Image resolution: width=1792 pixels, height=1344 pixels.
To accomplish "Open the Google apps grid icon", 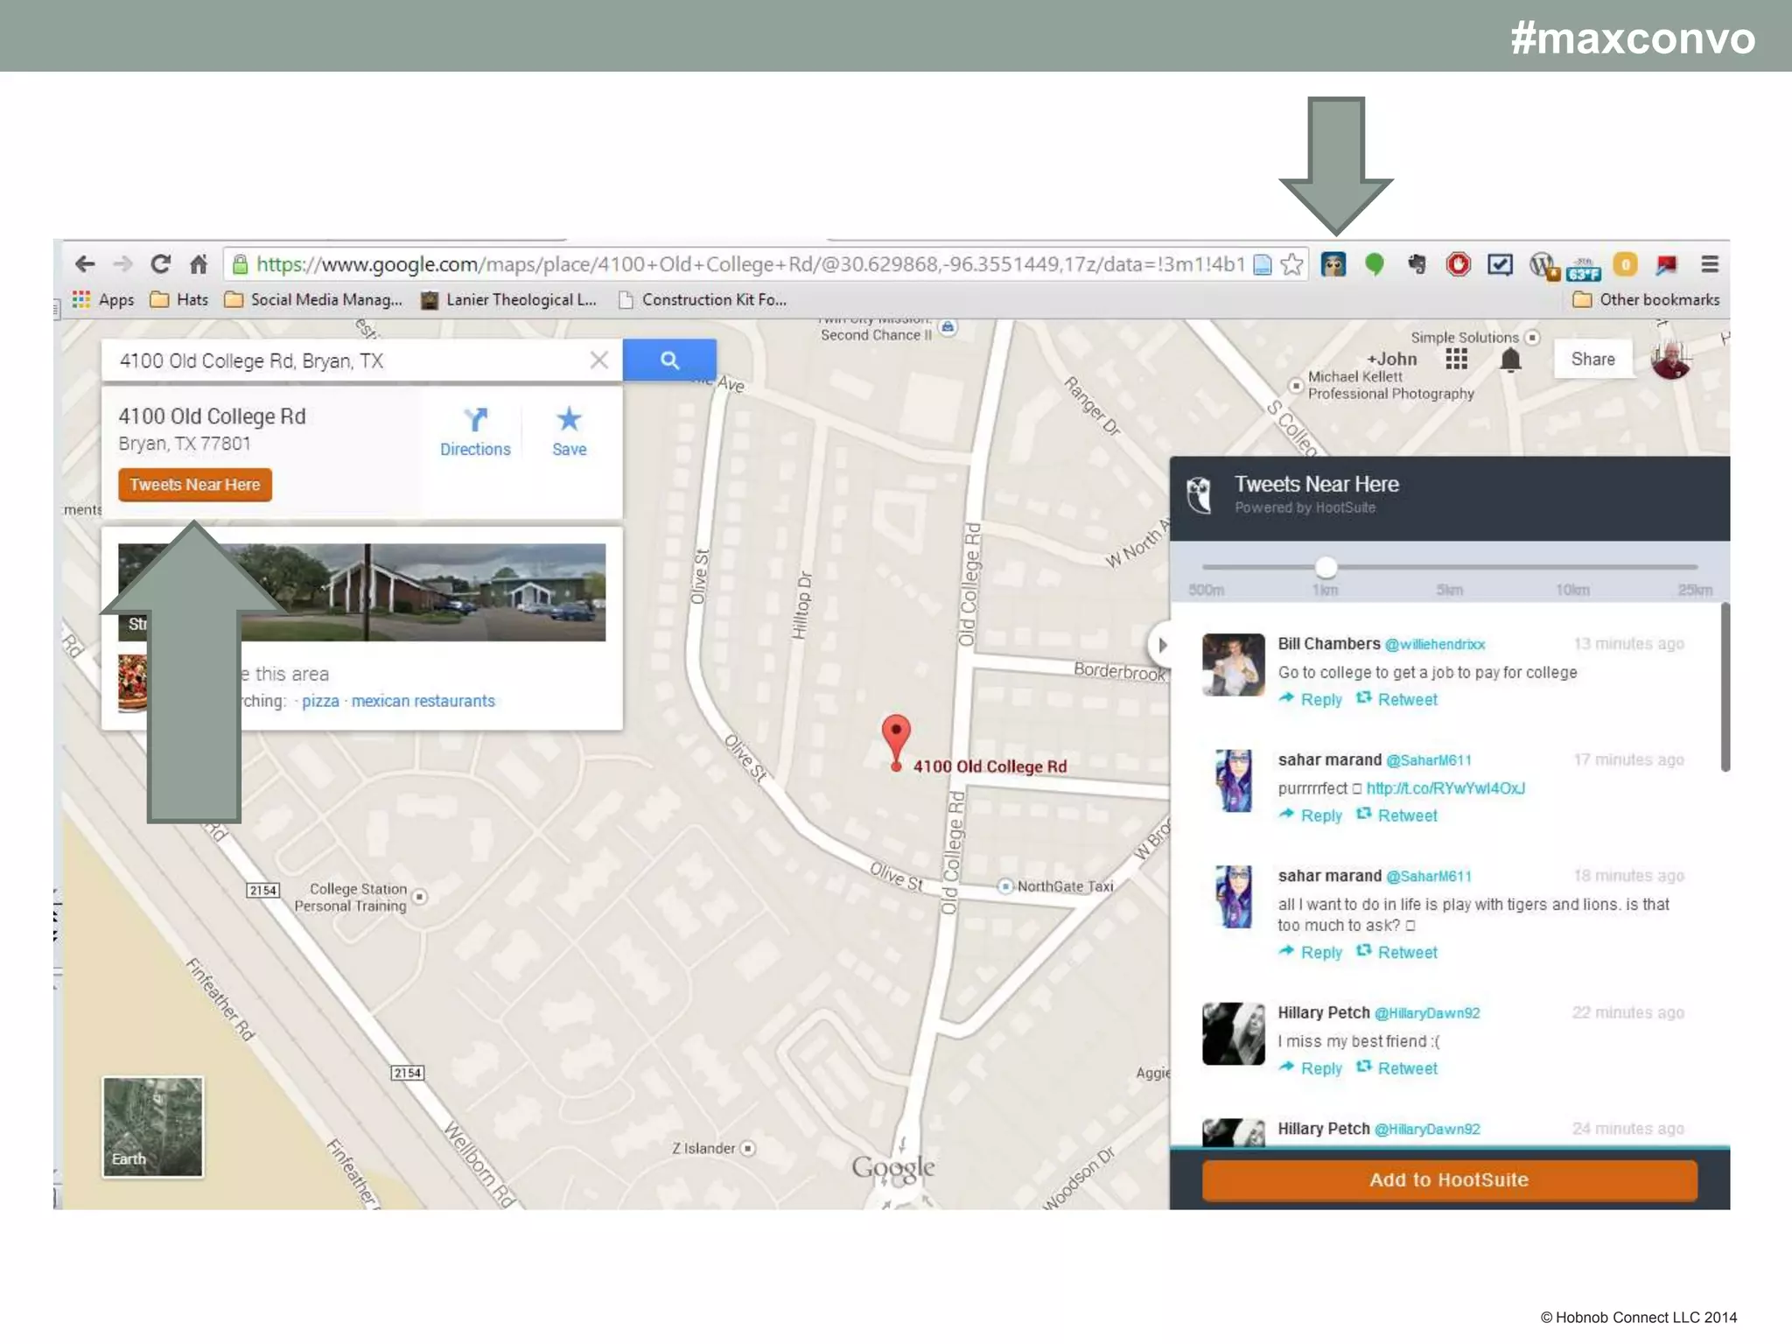I will point(1456,359).
